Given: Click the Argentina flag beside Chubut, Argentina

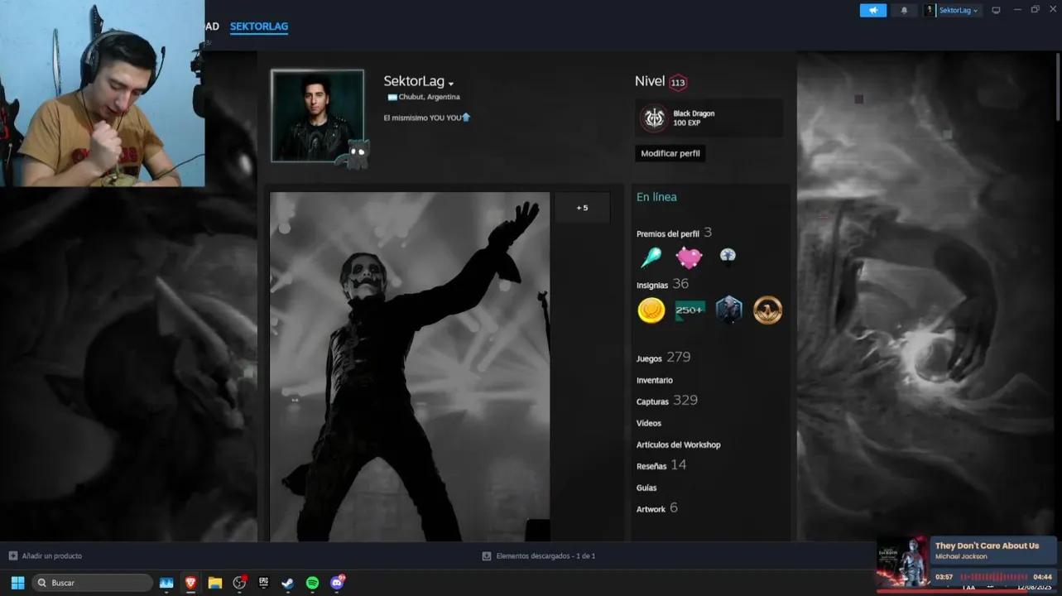Looking at the screenshot, I should [392, 97].
